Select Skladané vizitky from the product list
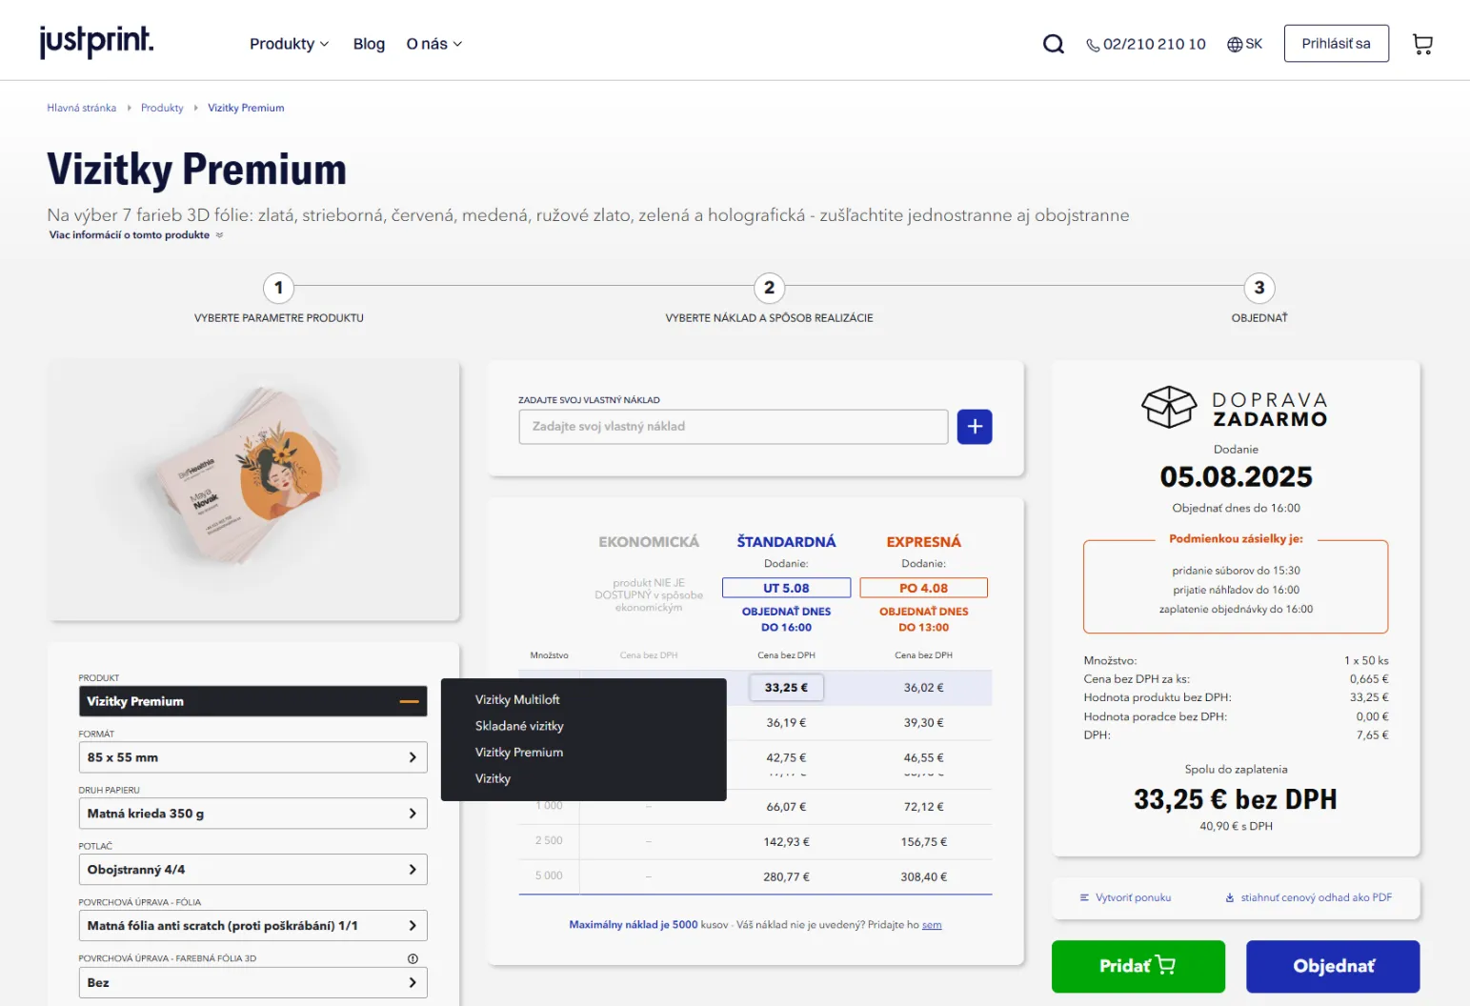 click(519, 726)
